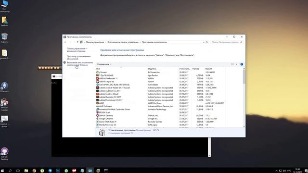
Task: Select the Adobe Photoshop CC 2017 icon
Action: tap(97, 100)
